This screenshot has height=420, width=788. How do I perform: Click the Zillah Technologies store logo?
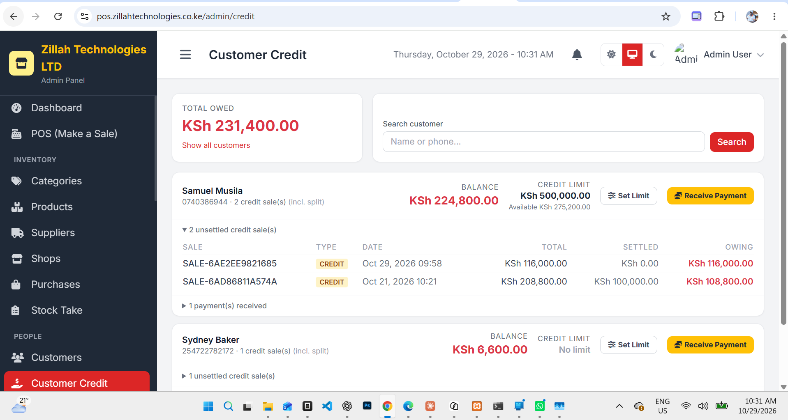21,63
